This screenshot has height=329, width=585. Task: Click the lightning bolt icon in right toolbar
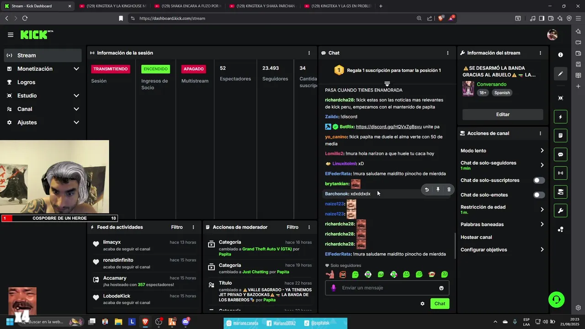point(561,117)
